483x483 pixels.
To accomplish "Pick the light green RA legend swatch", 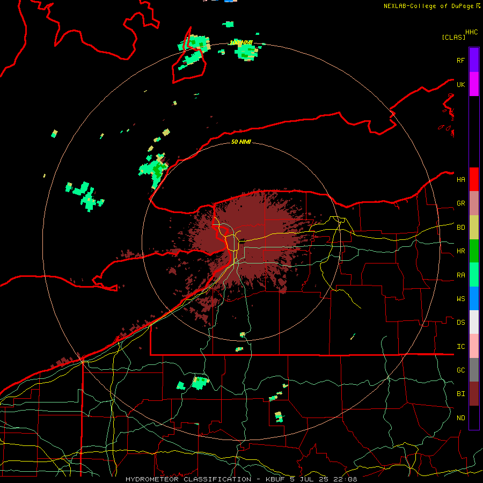I will (x=474, y=275).
